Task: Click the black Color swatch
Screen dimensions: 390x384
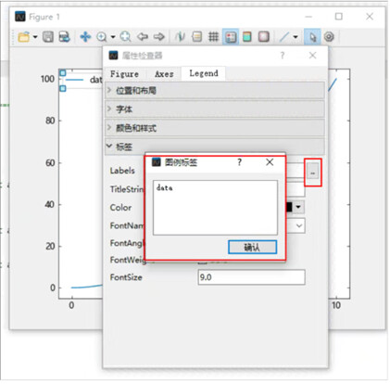Action: tap(289, 207)
